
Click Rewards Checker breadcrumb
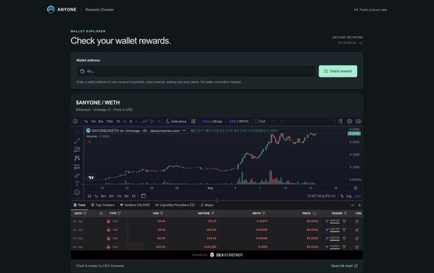100,10
